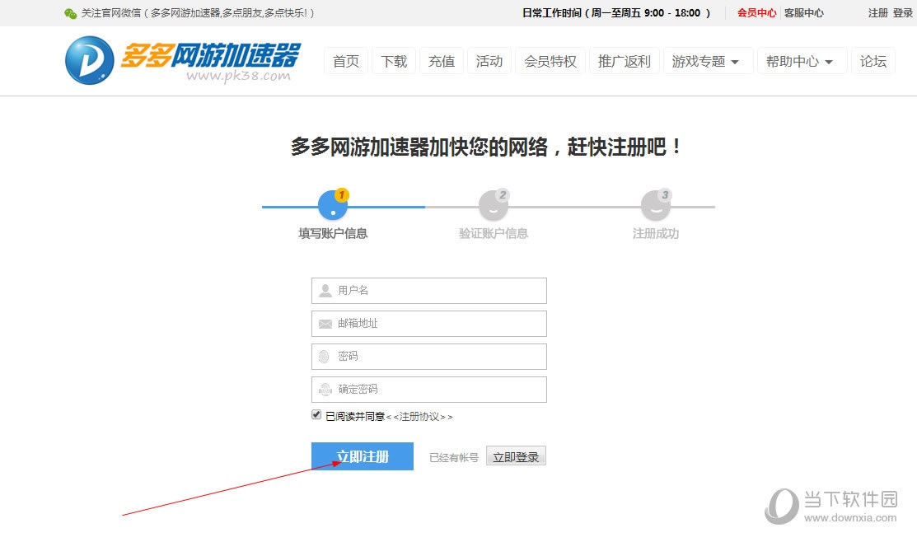The image size is (917, 542).
Task: Click the WeChat icon in top bar
Action: (x=71, y=13)
